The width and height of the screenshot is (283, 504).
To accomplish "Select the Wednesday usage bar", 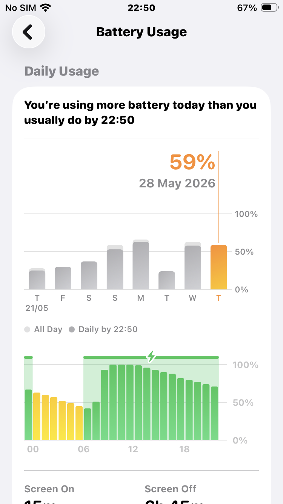I will pos(192,266).
